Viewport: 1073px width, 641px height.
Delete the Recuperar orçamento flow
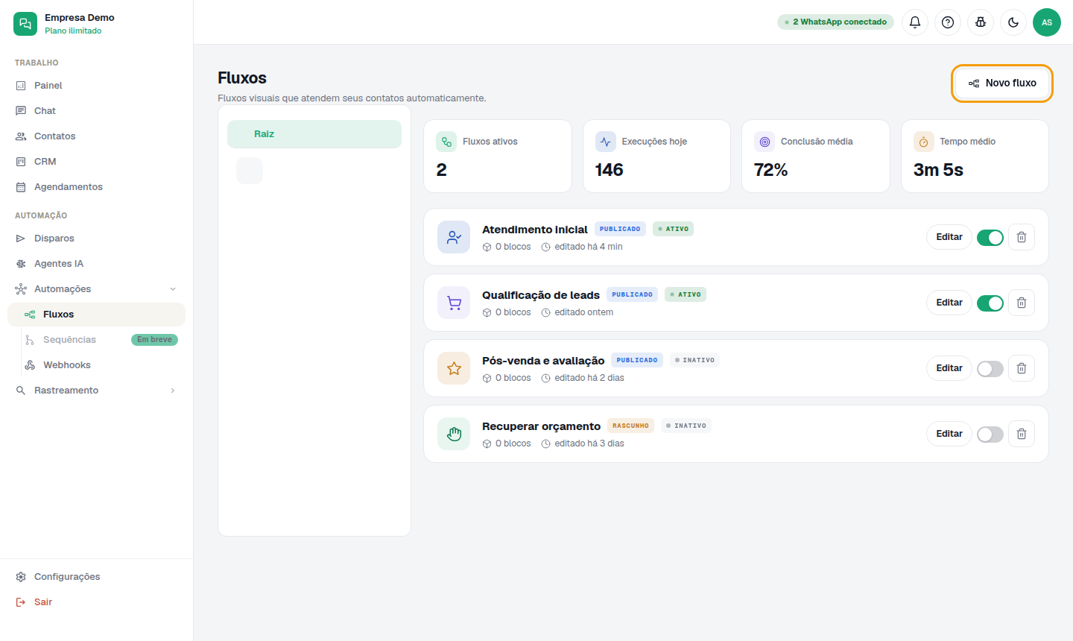(x=1022, y=434)
